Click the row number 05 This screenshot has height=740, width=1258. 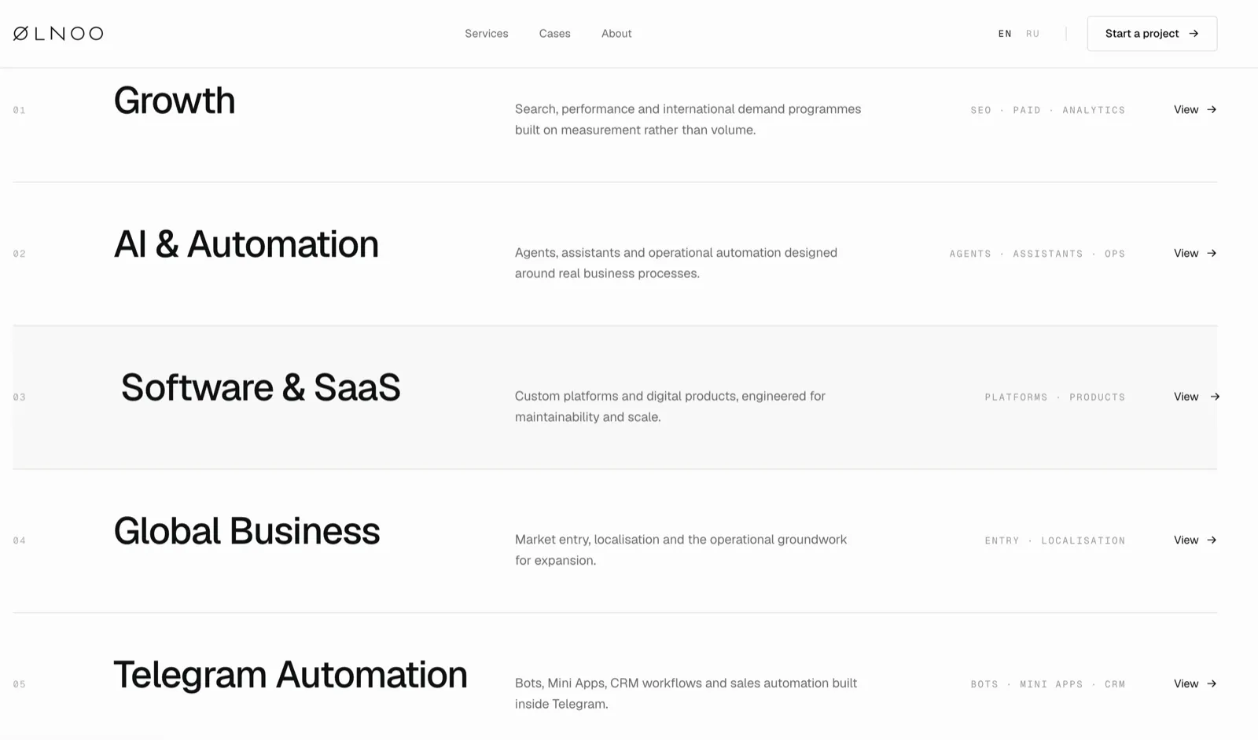click(20, 684)
